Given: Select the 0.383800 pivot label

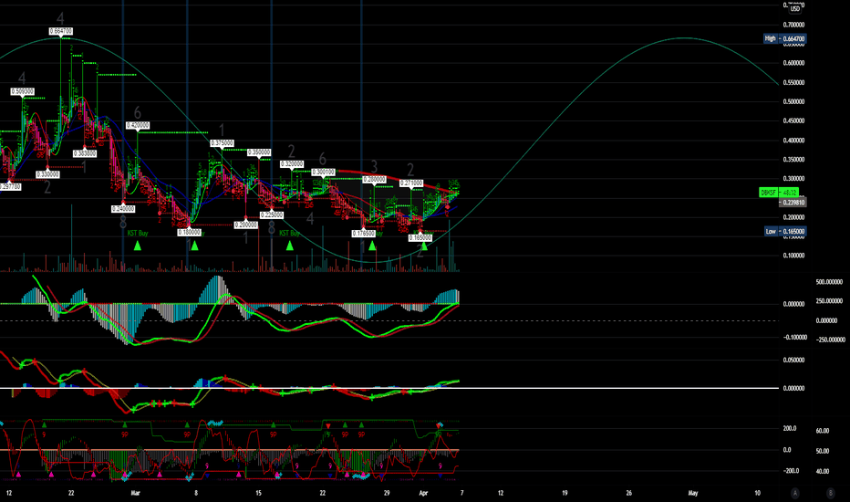Looking at the screenshot, I should point(85,154).
